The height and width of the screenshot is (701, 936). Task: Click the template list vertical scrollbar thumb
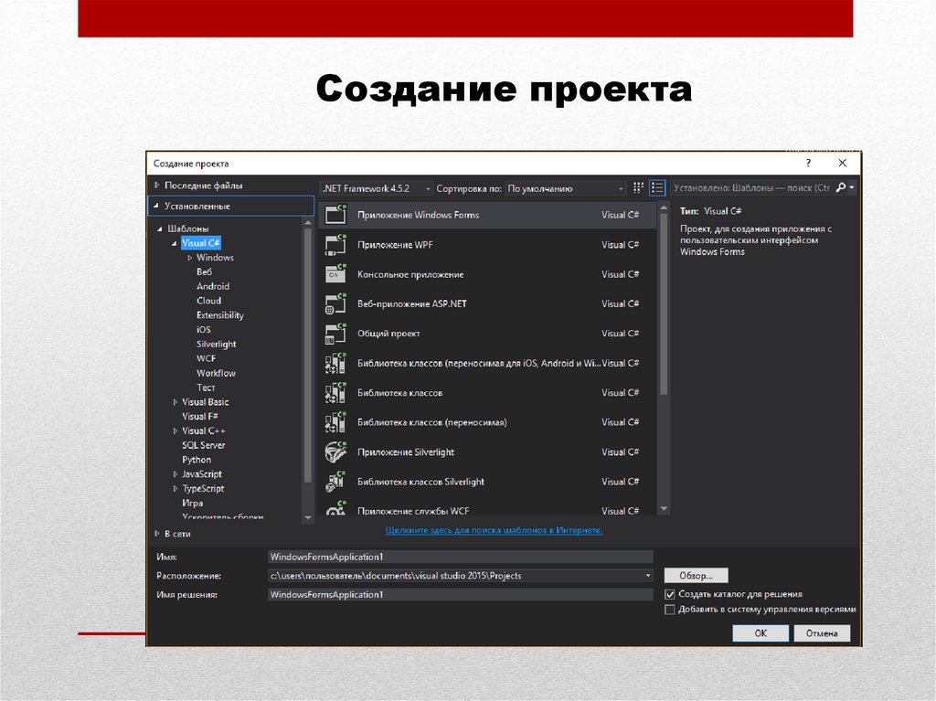point(664,304)
